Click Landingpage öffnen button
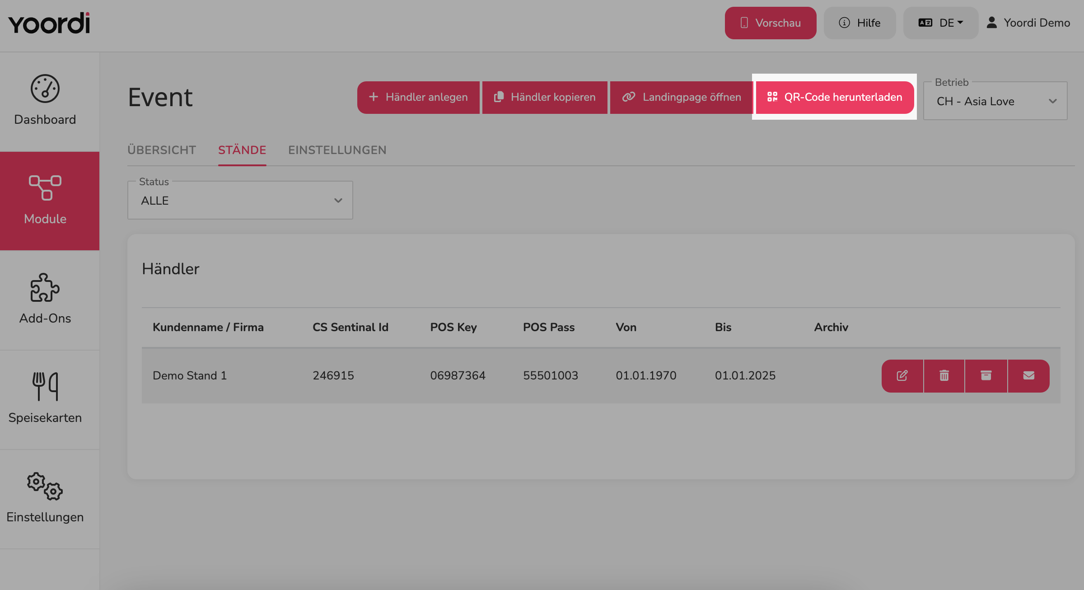The width and height of the screenshot is (1084, 590). (x=682, y=97)
